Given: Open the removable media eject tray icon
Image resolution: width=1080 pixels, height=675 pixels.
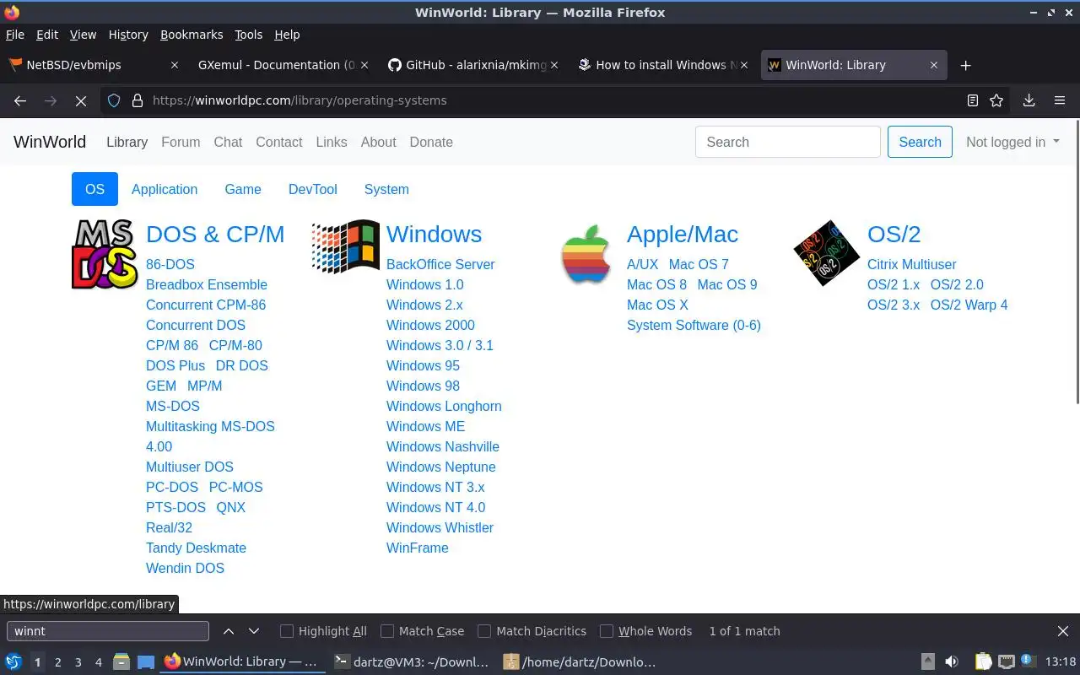Looking at the screenshot, I should pyautogui.click(x=927, y=662).
